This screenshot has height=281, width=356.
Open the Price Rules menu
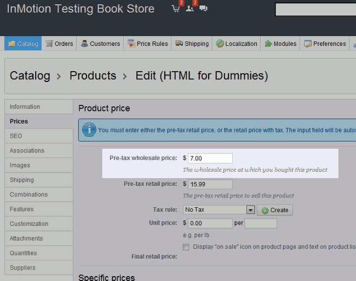click(147, 44)
